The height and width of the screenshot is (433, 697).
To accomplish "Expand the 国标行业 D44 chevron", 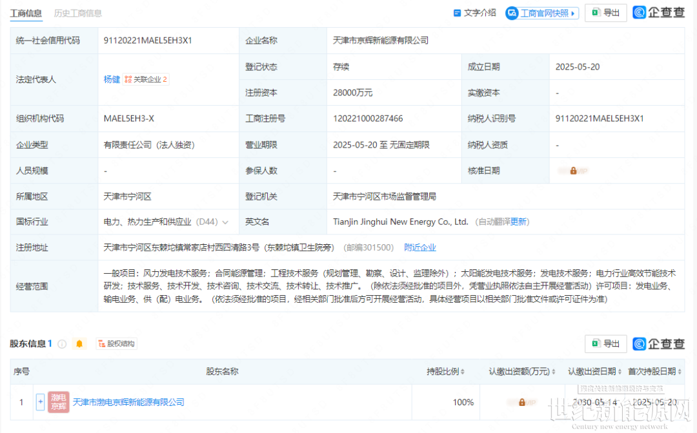I will point(226,222).
